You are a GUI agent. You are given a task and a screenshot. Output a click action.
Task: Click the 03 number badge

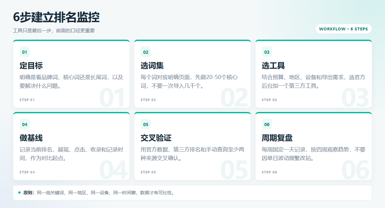267,52
